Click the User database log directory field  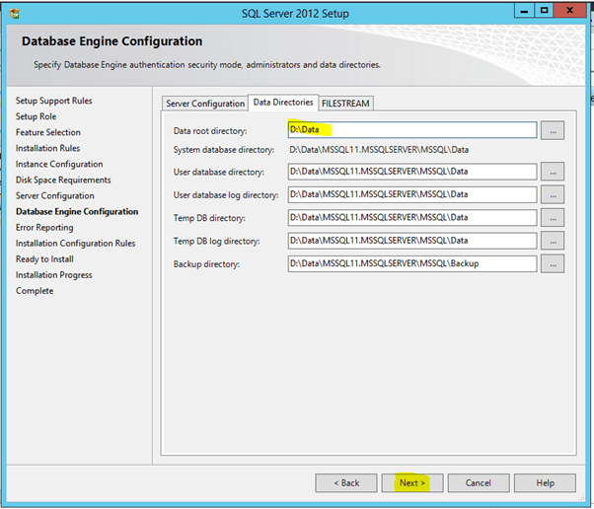(411, 195)
